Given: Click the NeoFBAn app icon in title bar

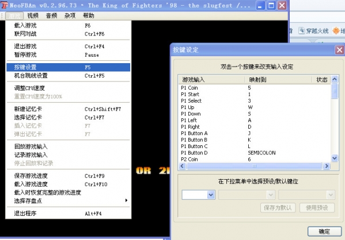Looking at the screenshot, I should click(x=5, y=5).
